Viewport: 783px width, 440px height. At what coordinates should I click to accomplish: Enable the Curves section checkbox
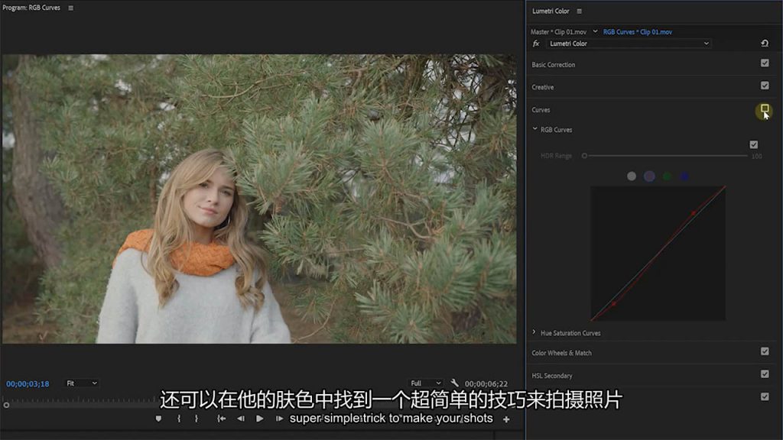pyautogui.click(x=765, y=109)
